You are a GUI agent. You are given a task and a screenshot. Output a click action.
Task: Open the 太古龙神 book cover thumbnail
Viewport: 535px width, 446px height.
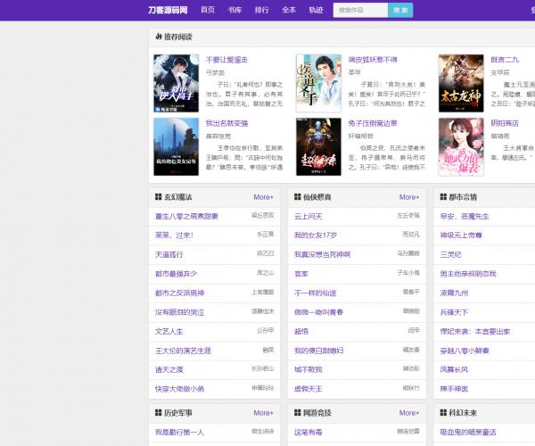pos(461,83)
